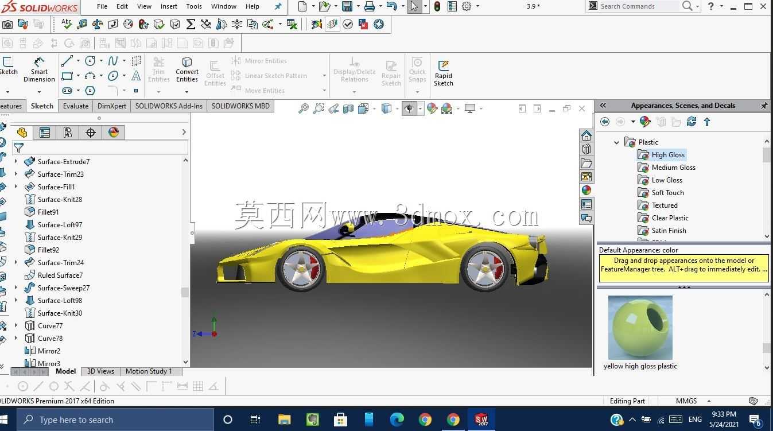Select the Spline sketch tool
Image resolution: width=773 pixels, height=431 pixels.
(x=113, y=61)
